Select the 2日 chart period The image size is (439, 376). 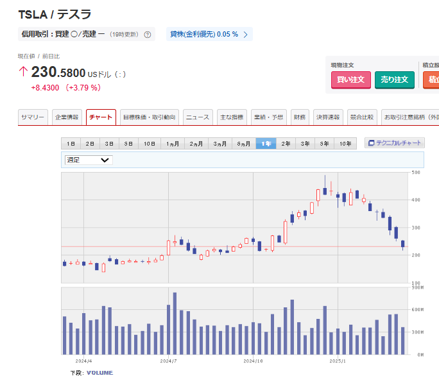tap(90, 144)
